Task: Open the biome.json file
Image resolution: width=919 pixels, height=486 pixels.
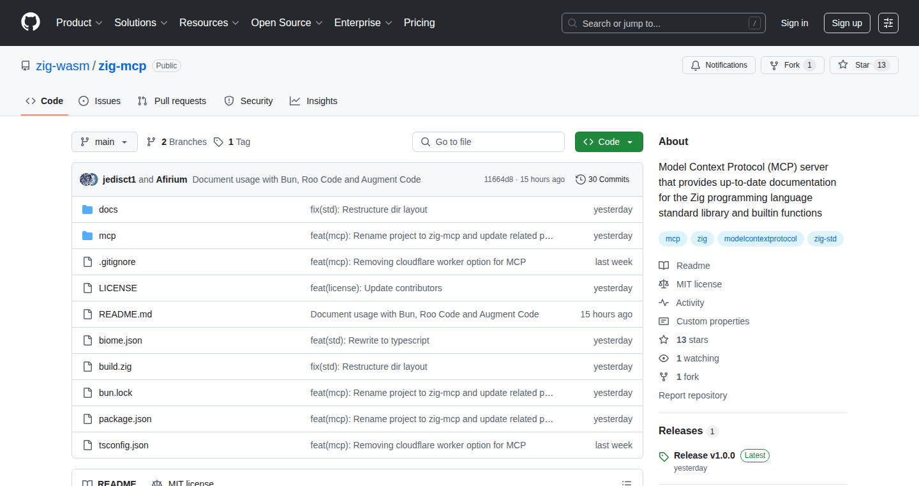Action: click(121, 340)
